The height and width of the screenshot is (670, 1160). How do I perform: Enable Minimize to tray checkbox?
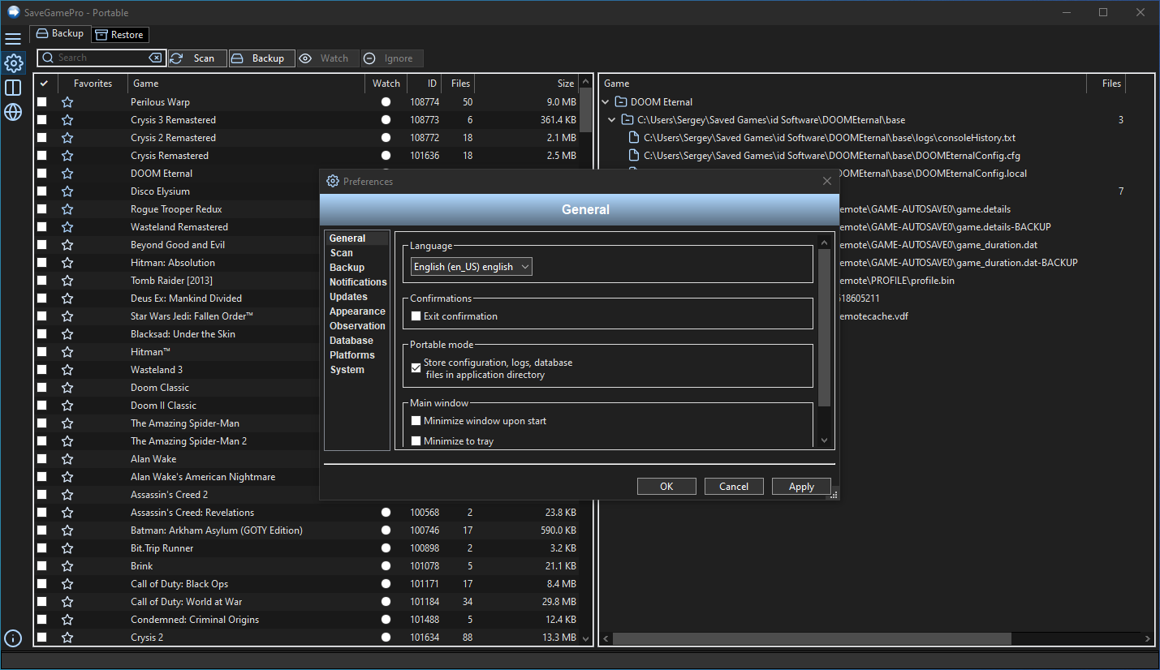(416, 441)
